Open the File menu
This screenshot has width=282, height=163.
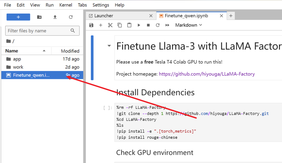[7, 5]
